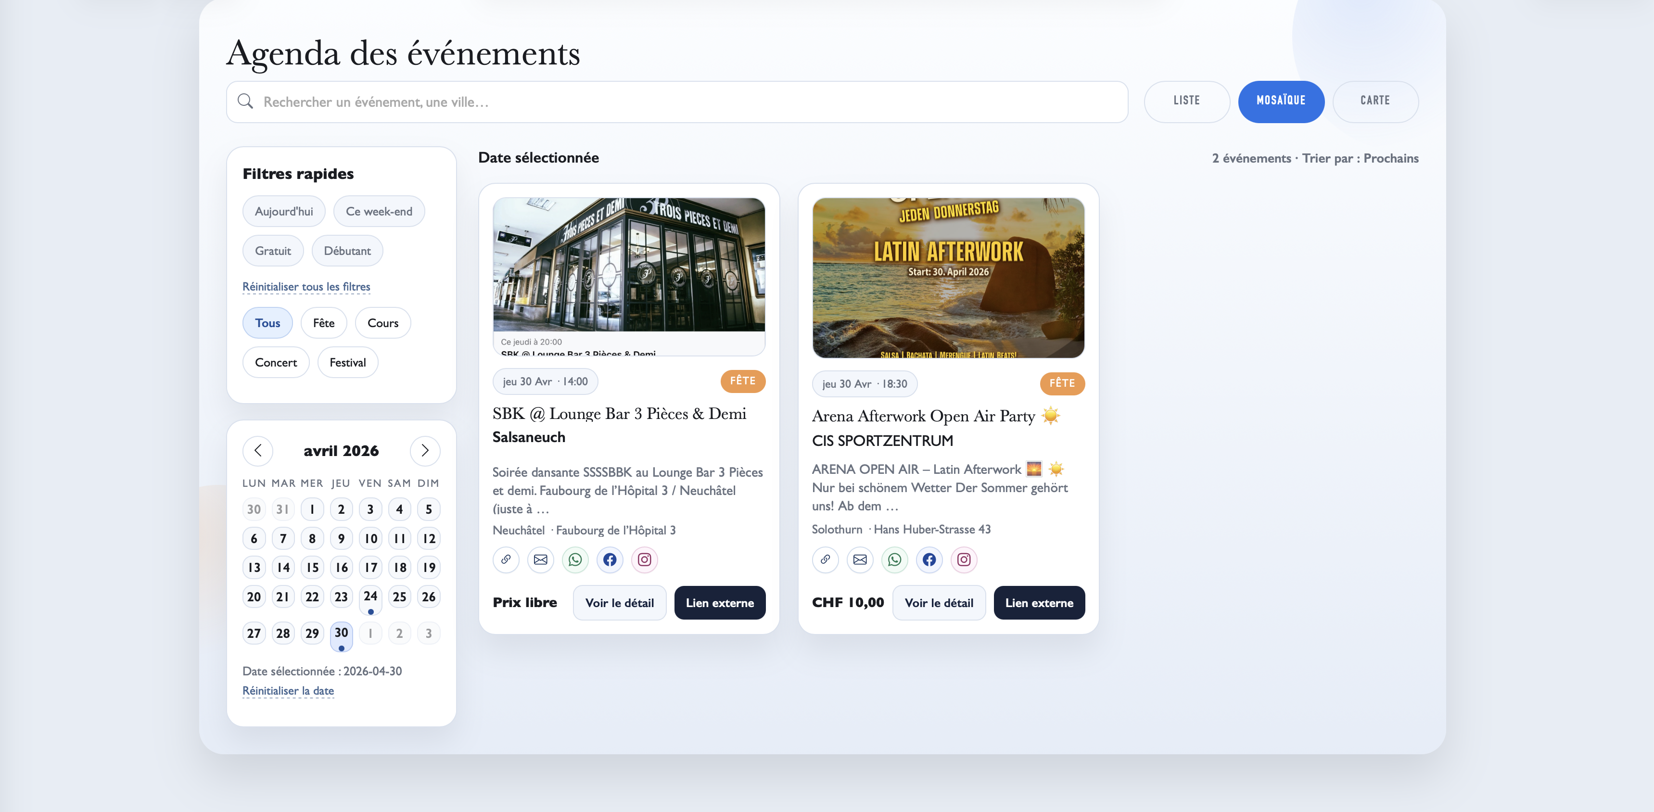Click organizer name Salsaneuch
This screenshot has width=1654, height=812.
529,437
